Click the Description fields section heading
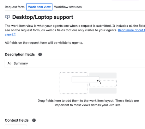This screenshot has width=145, height=129. [x=20, y=54]
